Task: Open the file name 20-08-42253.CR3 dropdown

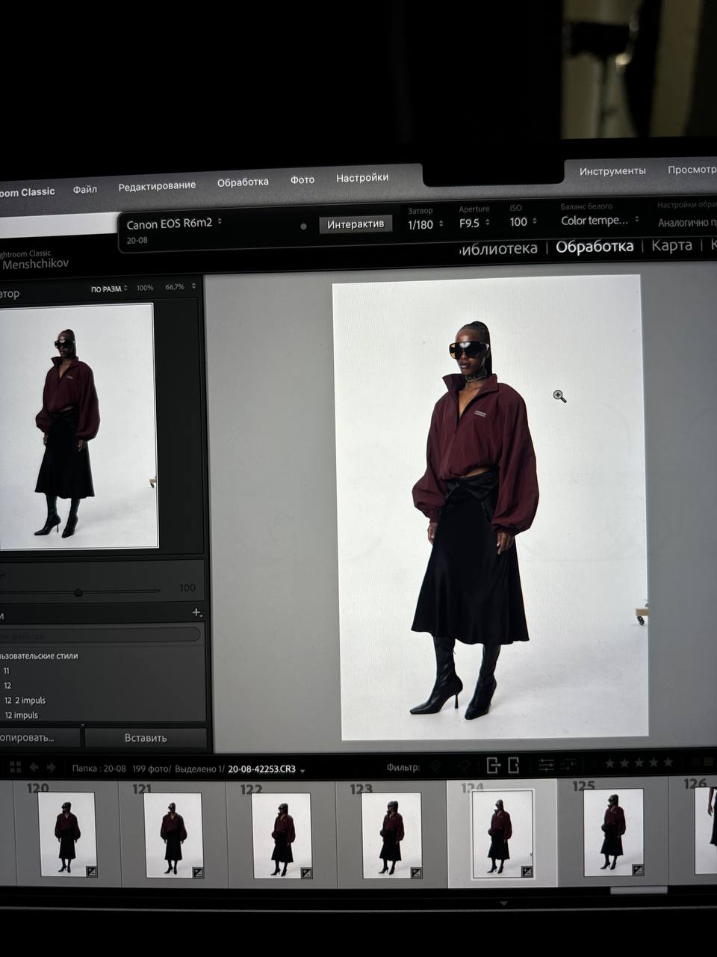Action: (x=267, y=769)
